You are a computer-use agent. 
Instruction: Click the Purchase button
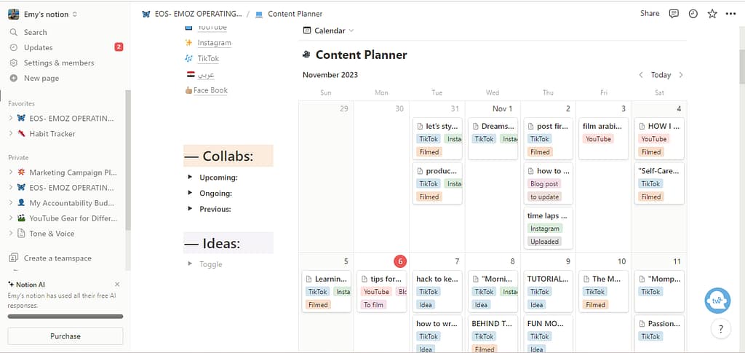65,336
